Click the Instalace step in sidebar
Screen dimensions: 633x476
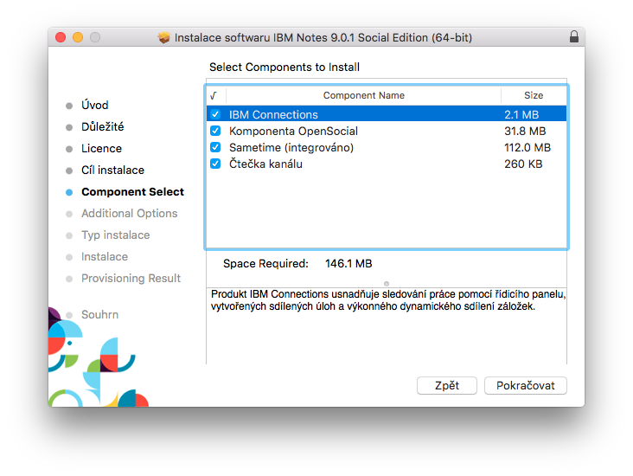pos(105,256)
